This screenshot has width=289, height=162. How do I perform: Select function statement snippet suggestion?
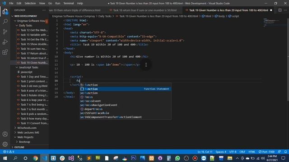(x=126, y=89)
